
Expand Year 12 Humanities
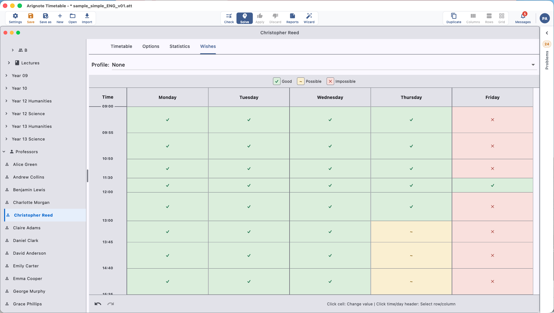click(x=6, y=101)
